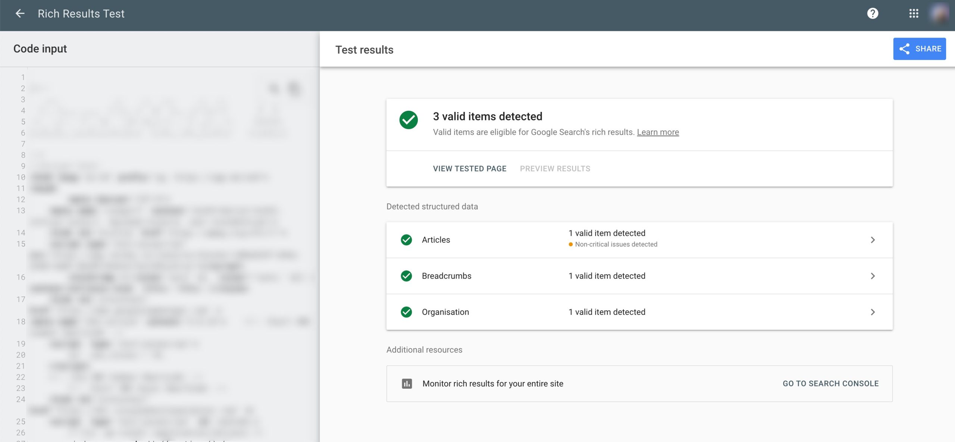Click the back arrow beside Rich Results Test
The height and width of the screenshot is (442, 955).
[x=19, y=14]
